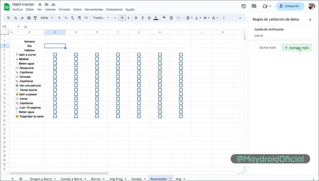Open the Archivo menu

(x=18, y=10)
